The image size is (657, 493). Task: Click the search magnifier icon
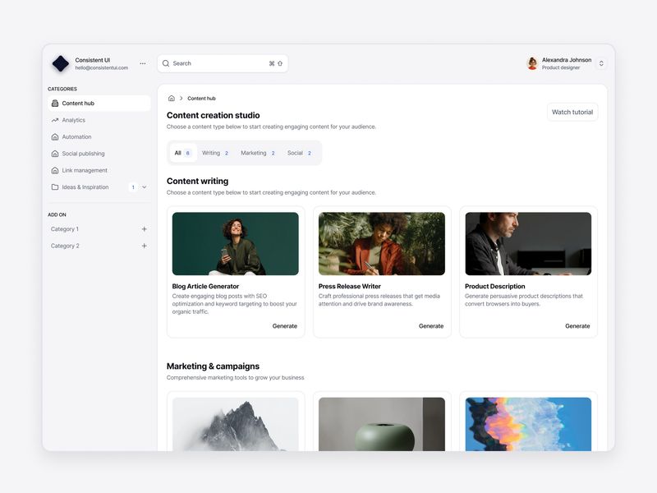(x=166, y=63)
